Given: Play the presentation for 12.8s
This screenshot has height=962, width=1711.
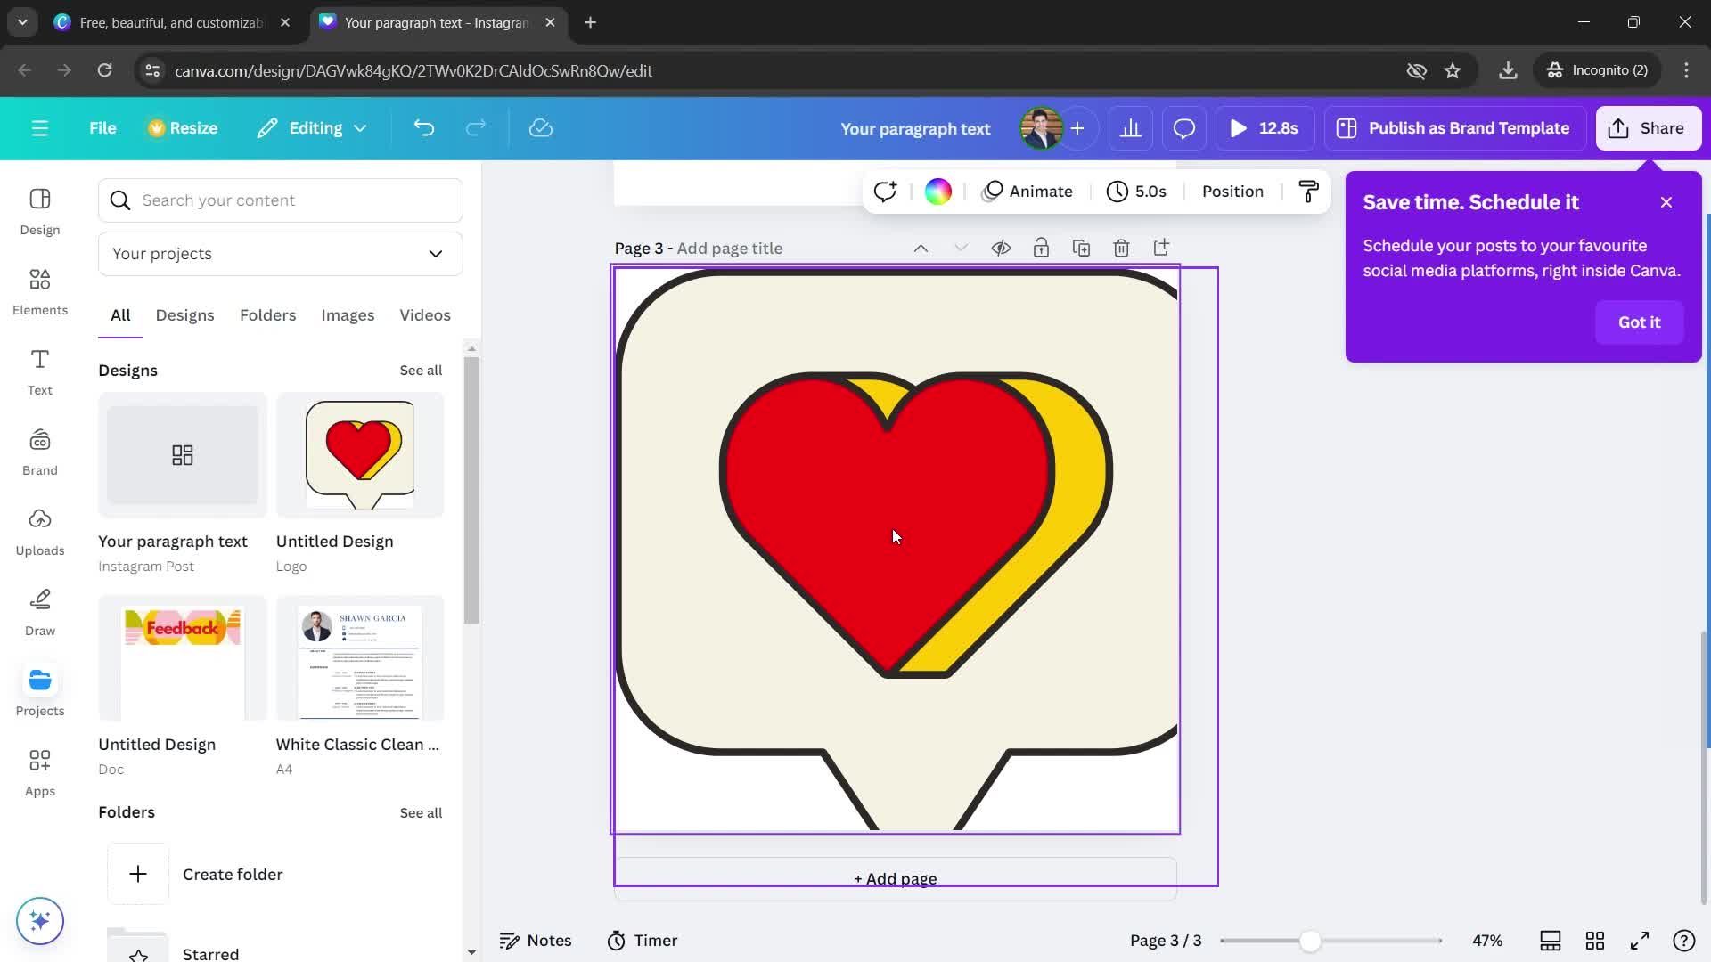Looking at the screenshot, I should [x=1264, y=128].
